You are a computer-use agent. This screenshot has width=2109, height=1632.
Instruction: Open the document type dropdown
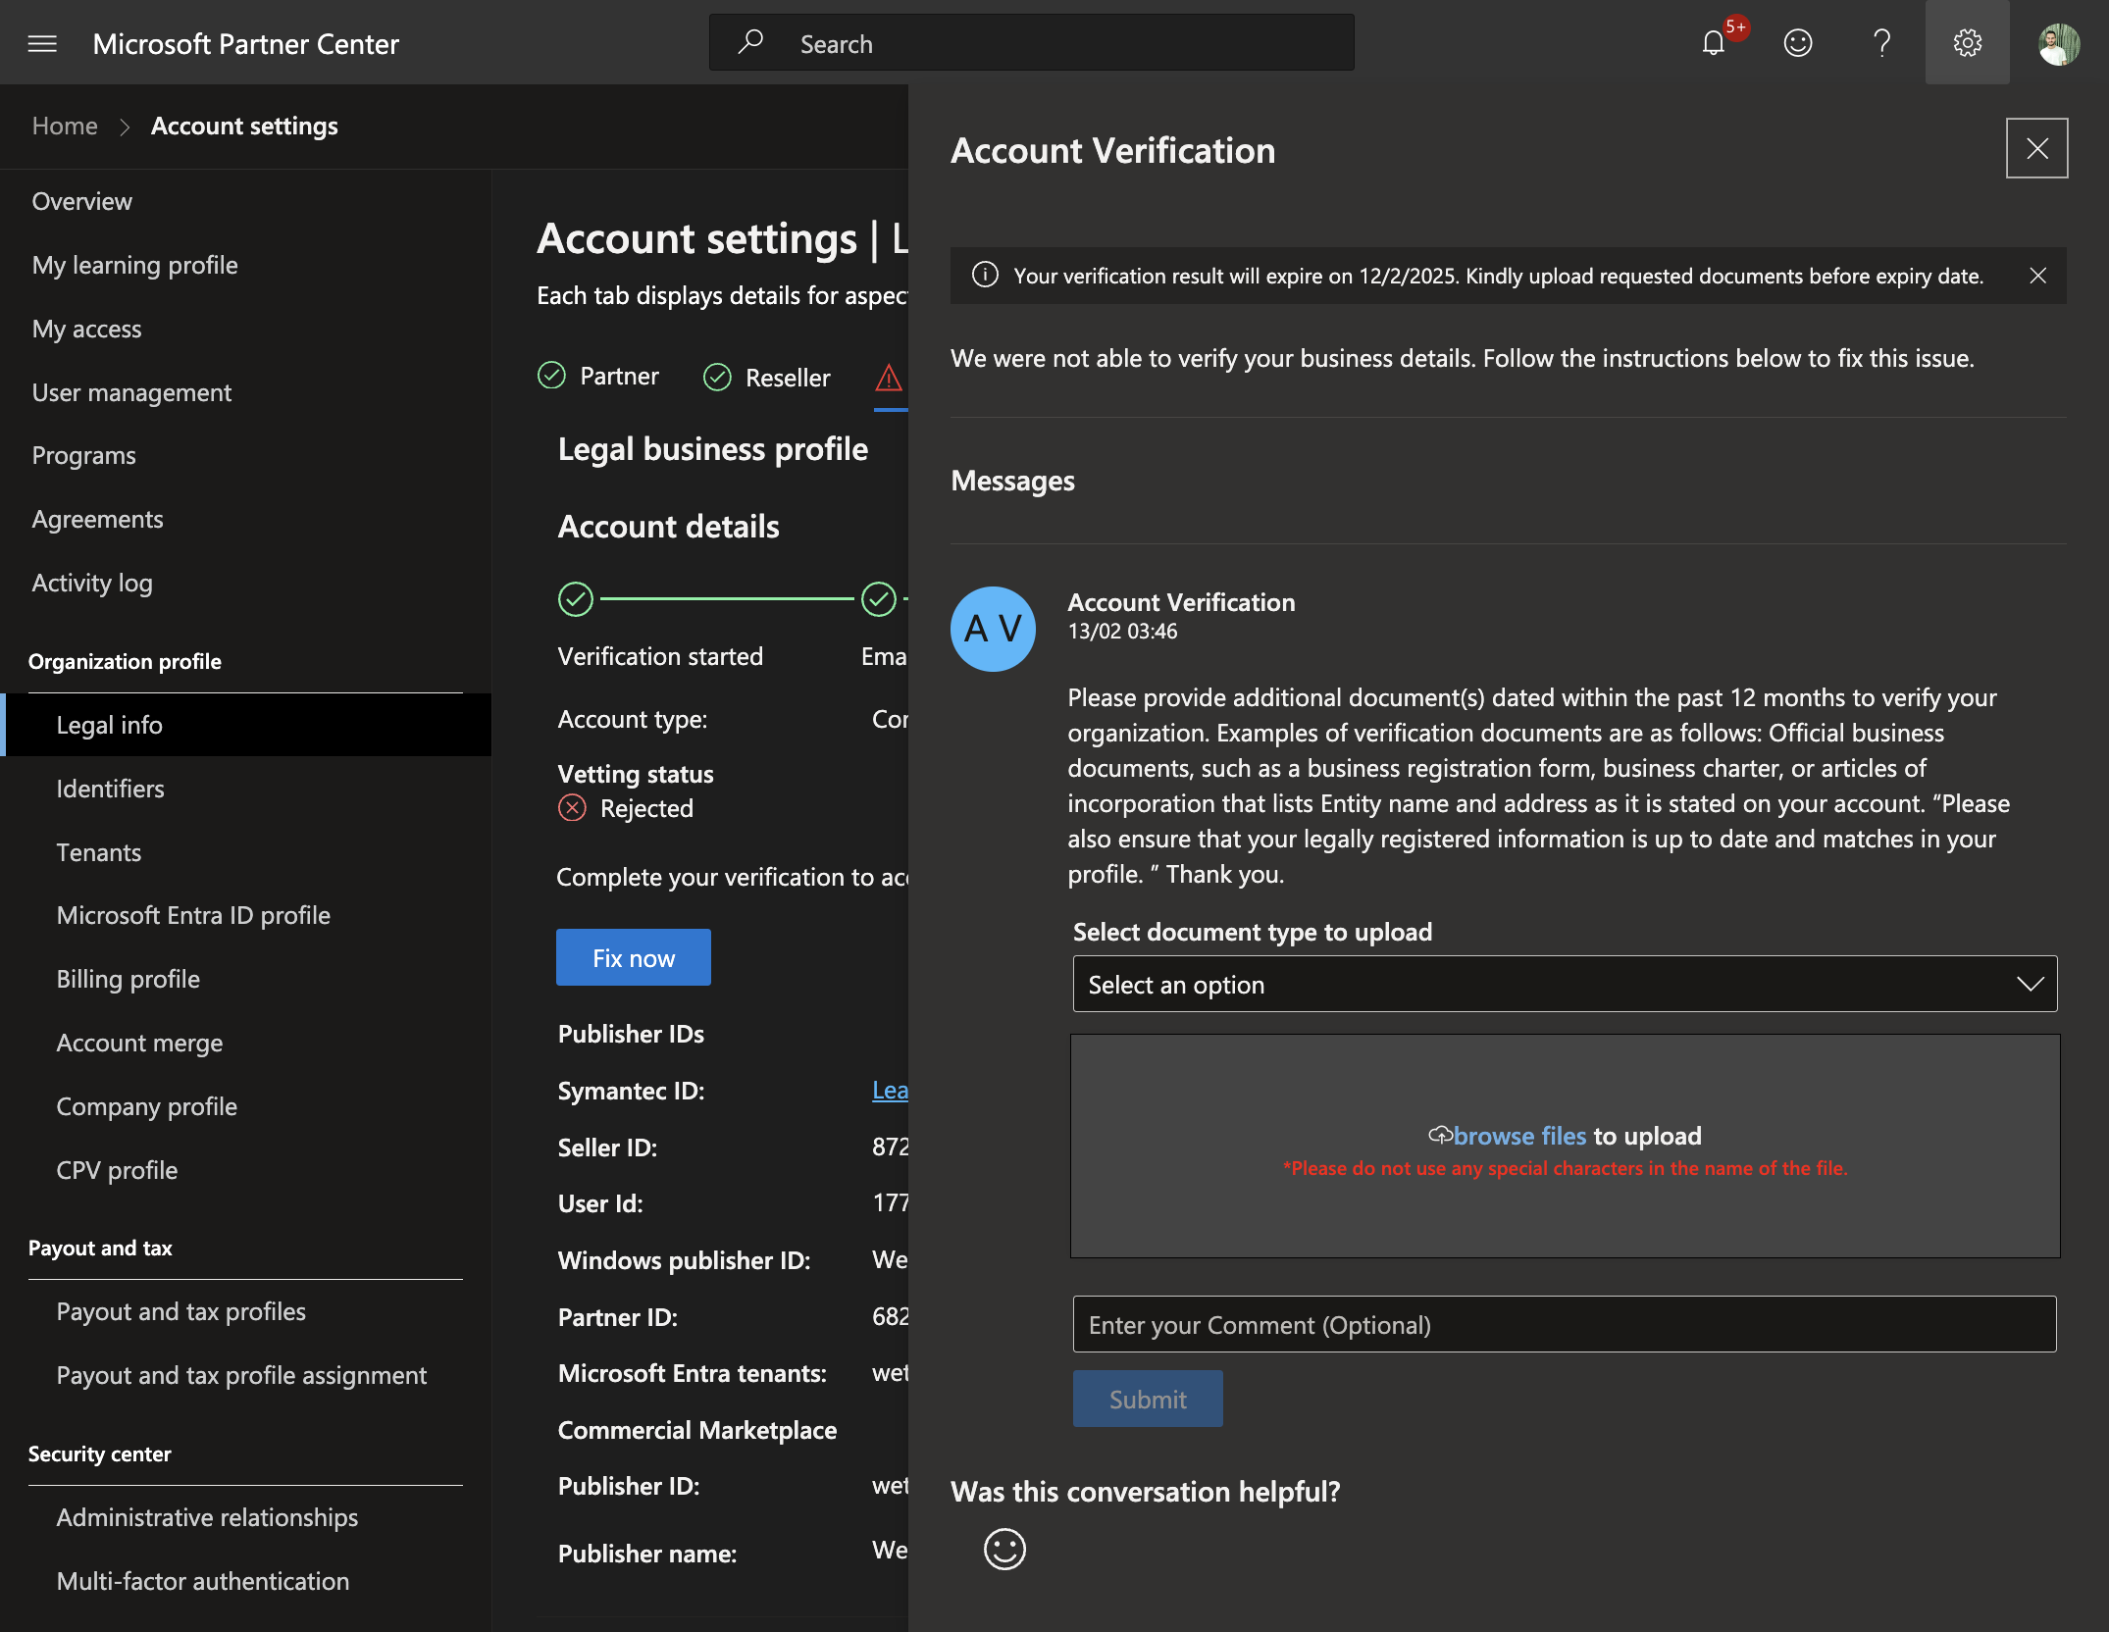1565,984
